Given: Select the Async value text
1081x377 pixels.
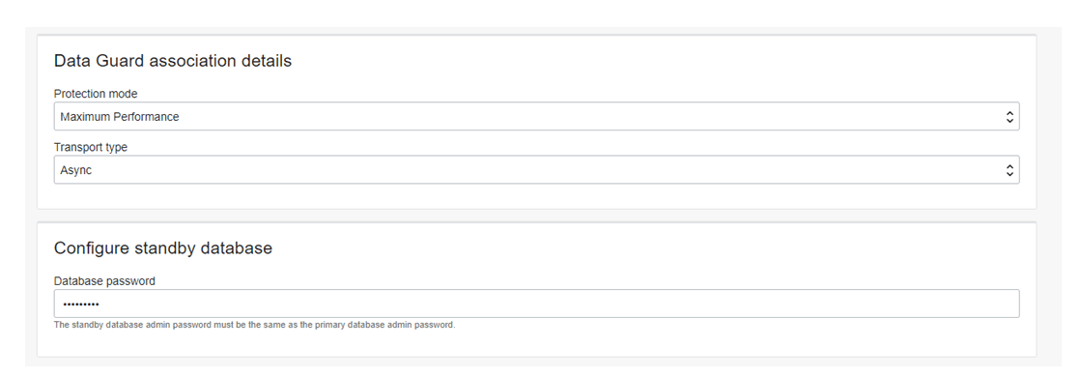Looking at the screenshot, I should tap(76, 170).
